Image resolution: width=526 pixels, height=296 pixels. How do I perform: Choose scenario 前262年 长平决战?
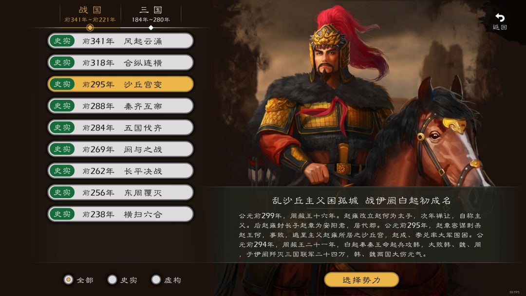[120, 170]
